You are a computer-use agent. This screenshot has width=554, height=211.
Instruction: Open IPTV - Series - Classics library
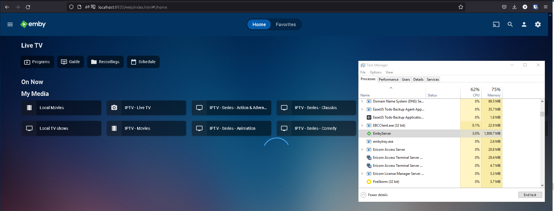click(x=316, y=108)
